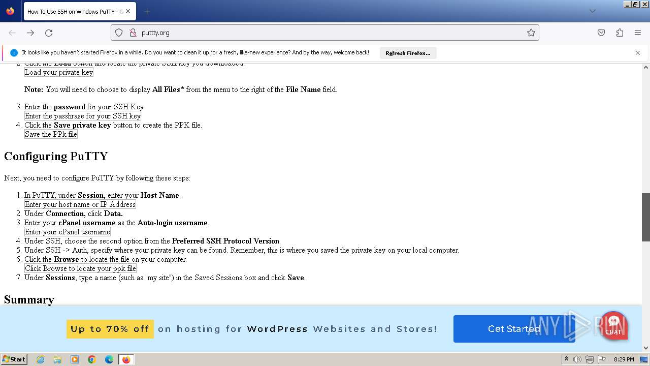Open the Save to Pocket icon
This screenshot has height=366, width=650.
(x=601, y=33)
